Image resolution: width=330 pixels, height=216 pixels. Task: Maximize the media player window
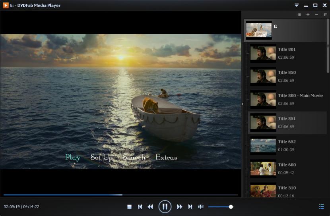(315, 5)
